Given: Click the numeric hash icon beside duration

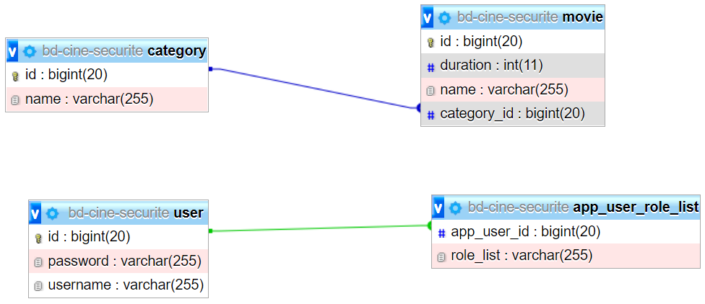Looking at the screenshot, I should click(431, 67).
